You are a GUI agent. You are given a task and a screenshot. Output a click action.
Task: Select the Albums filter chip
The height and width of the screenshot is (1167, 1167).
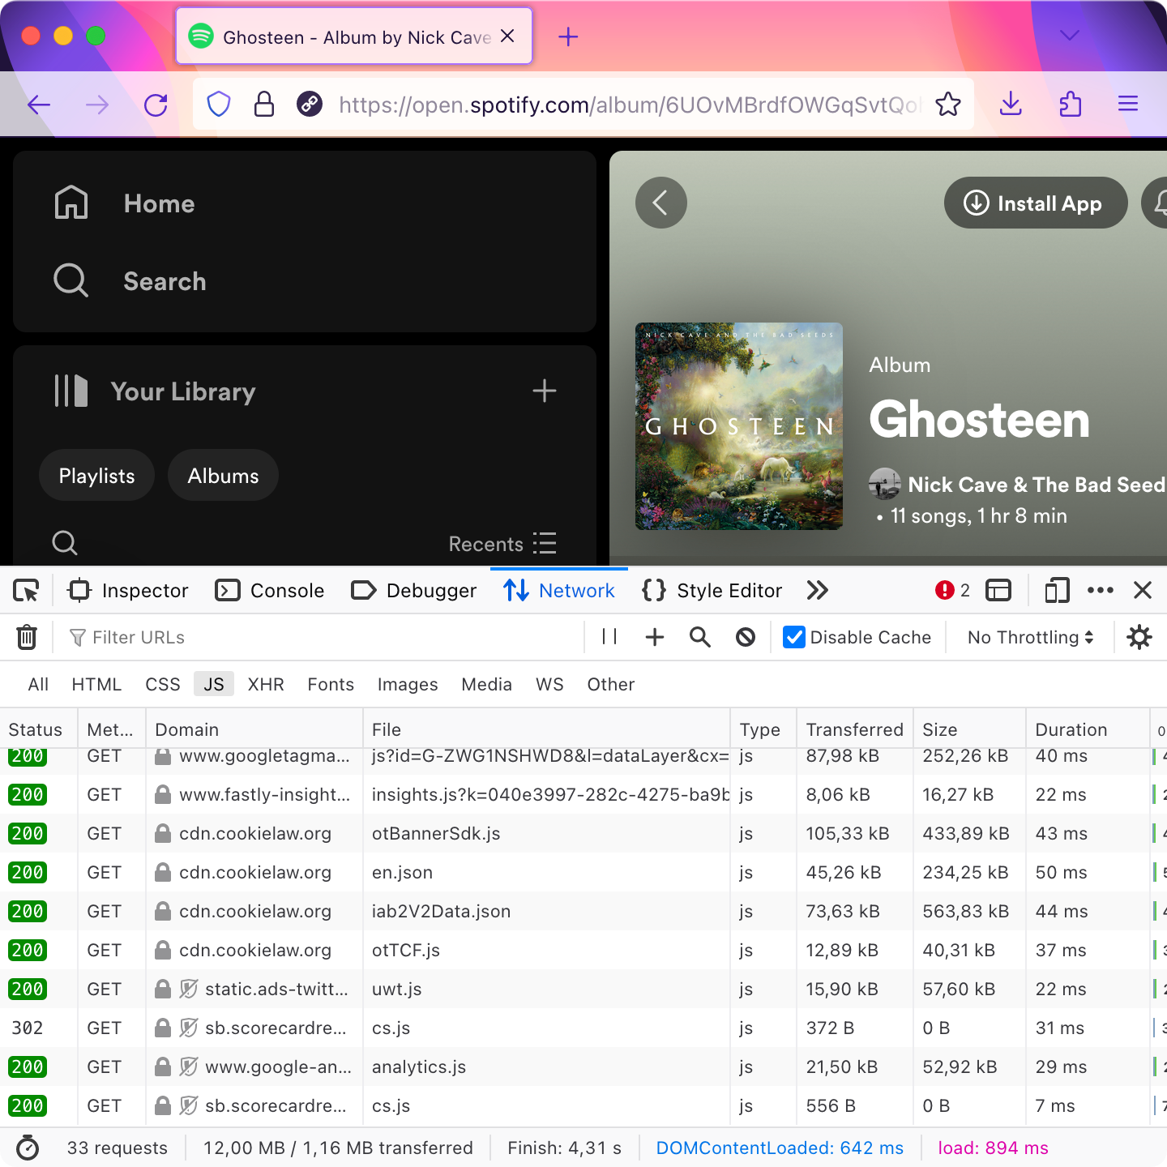[x=223, y=476]
